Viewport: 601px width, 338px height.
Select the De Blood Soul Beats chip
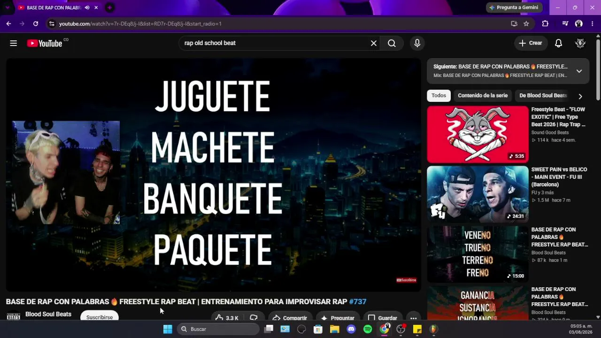click(x=543, y=96)
